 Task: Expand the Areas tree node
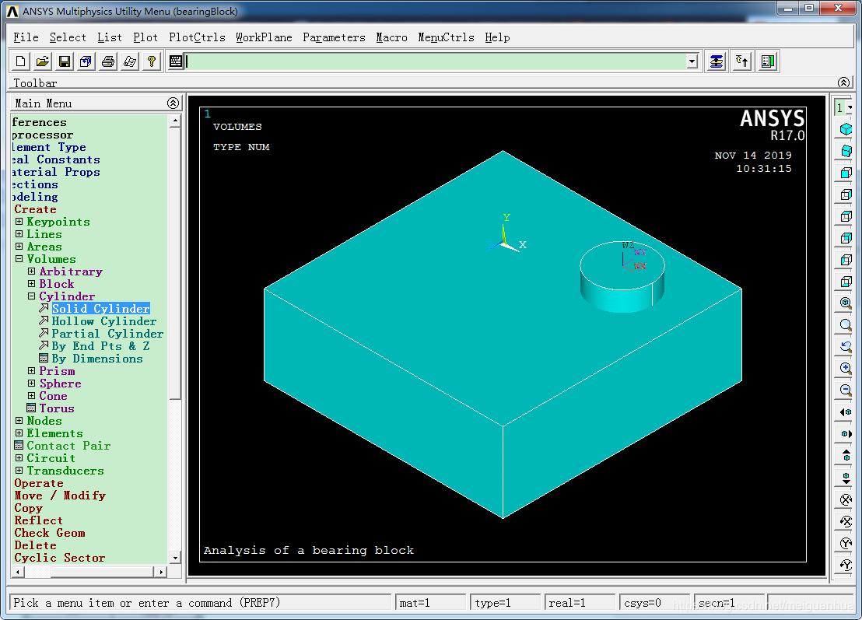coord(19,247)
